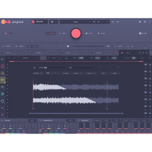Solo the kick drum track
This screenshot has width=152, height=152.
[x=7, y=65]
